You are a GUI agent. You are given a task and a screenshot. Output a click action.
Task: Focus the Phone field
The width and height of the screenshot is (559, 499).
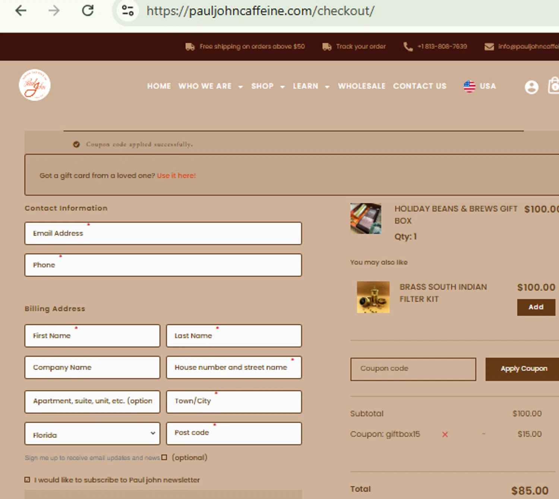pos(163,265)
